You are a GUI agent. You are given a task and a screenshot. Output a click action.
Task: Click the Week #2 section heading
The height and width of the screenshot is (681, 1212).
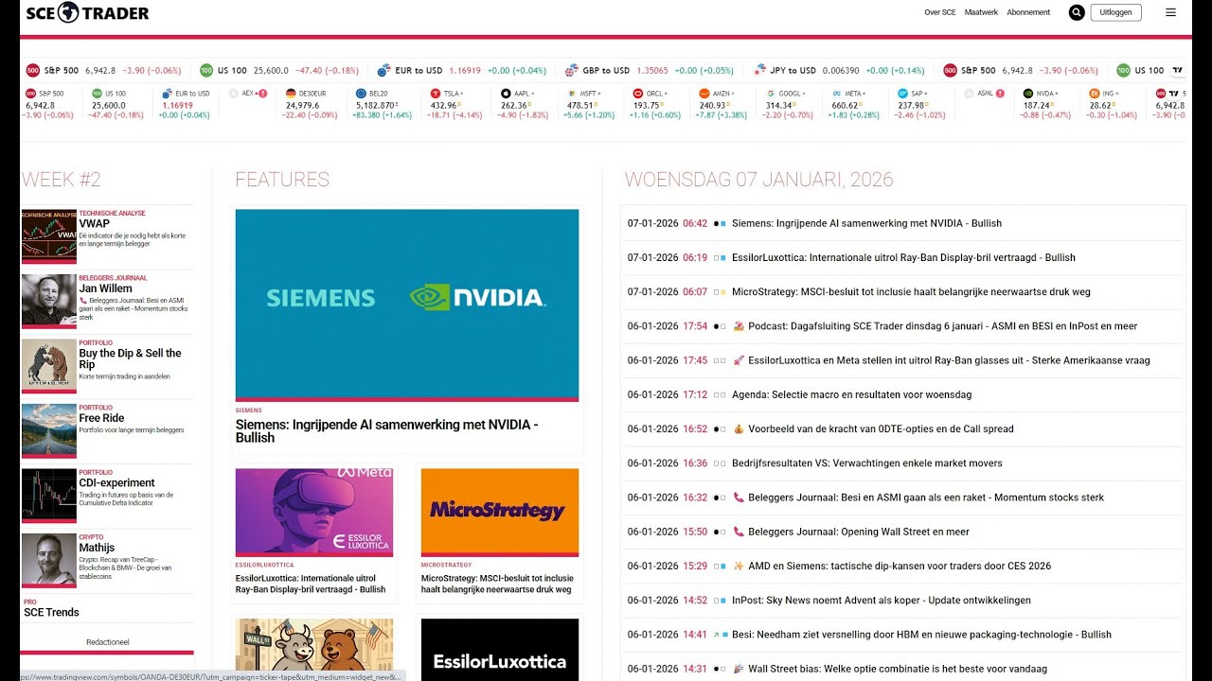[x=61, y=180]
